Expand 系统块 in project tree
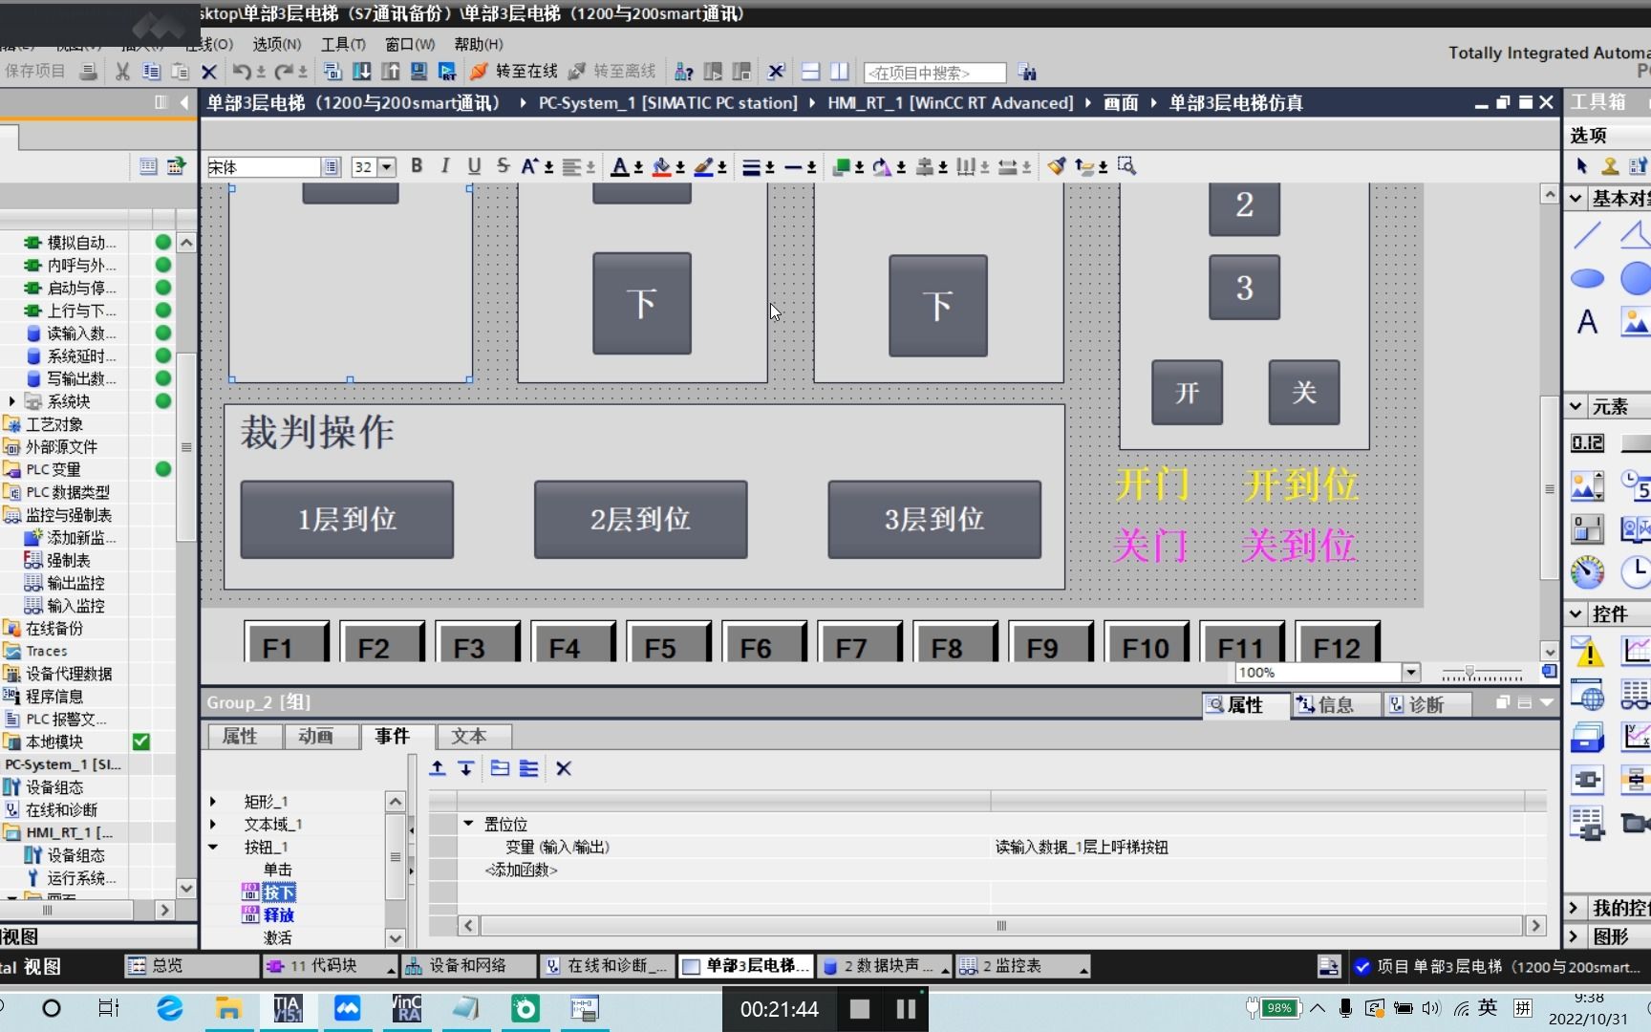 (11, 401)
